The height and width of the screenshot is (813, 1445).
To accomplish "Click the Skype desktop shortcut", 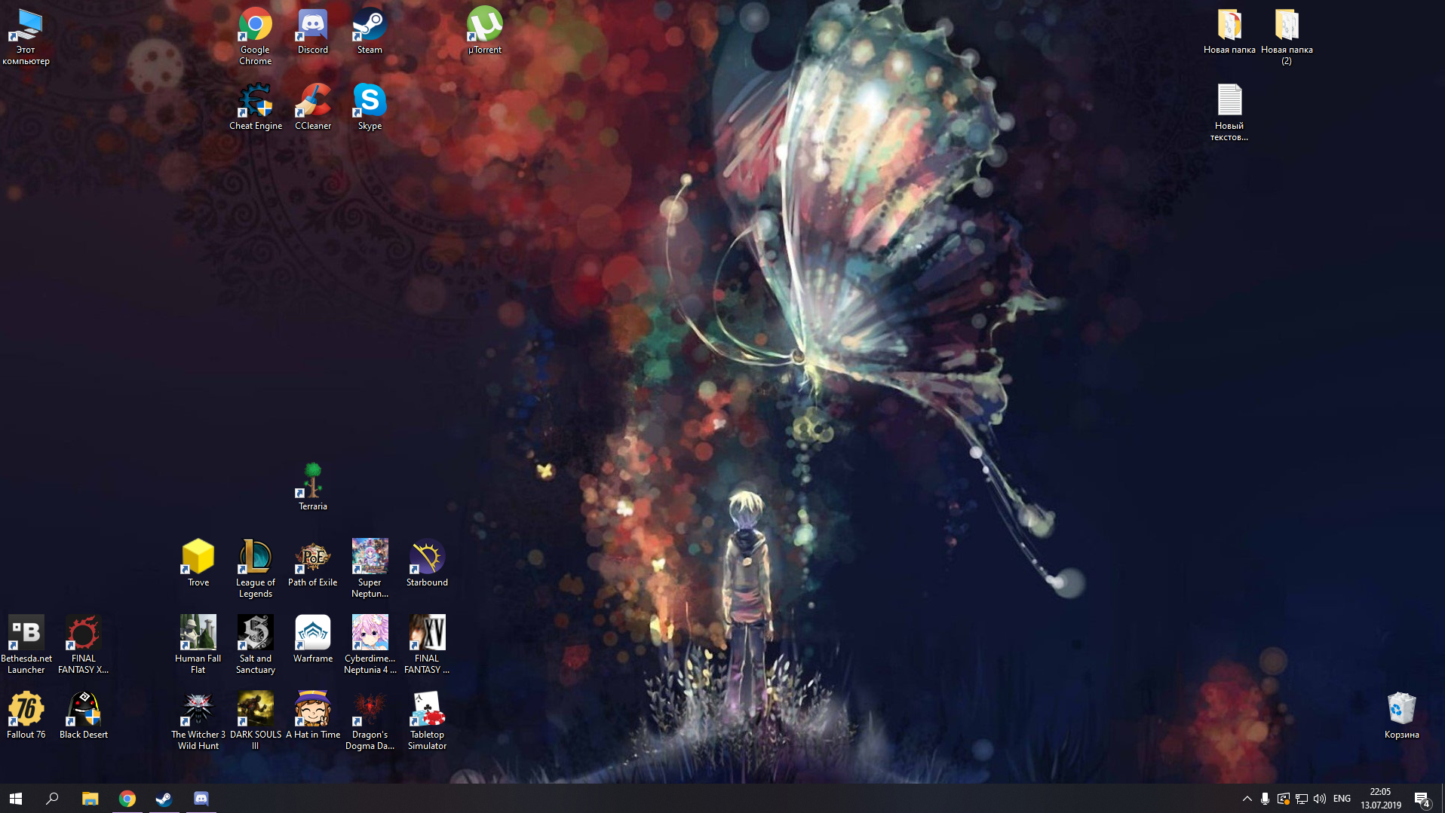I will point(370,107).
